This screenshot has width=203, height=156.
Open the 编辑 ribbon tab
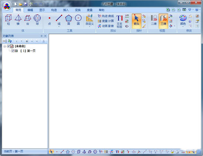point(30,10)
